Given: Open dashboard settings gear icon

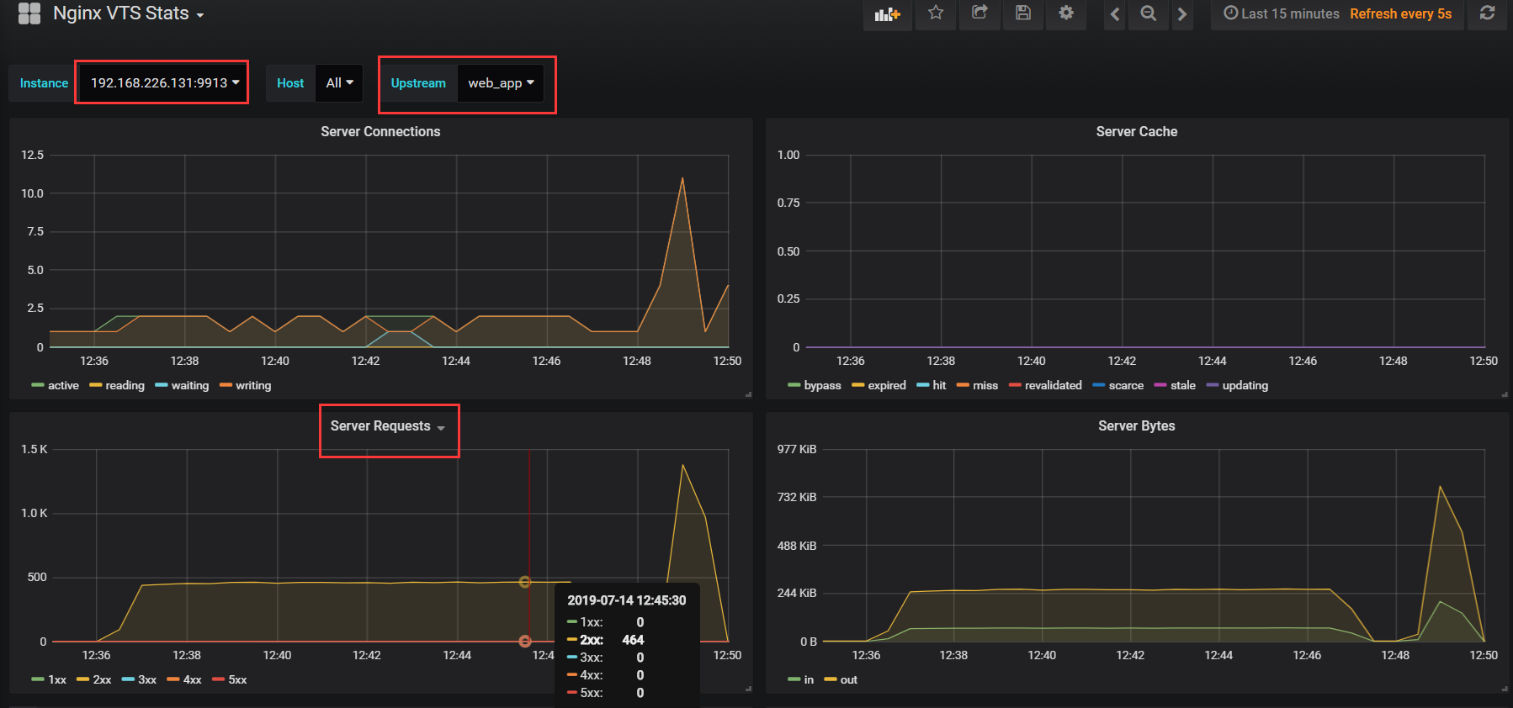Looking at the screenshot, I should 1066,13.
